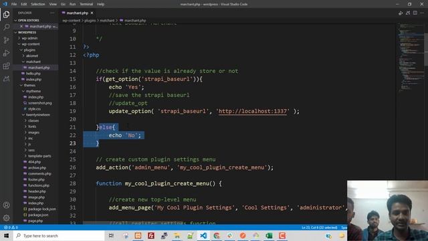
Task: Open hello.php in the file tree
Action: click(34, 74)
